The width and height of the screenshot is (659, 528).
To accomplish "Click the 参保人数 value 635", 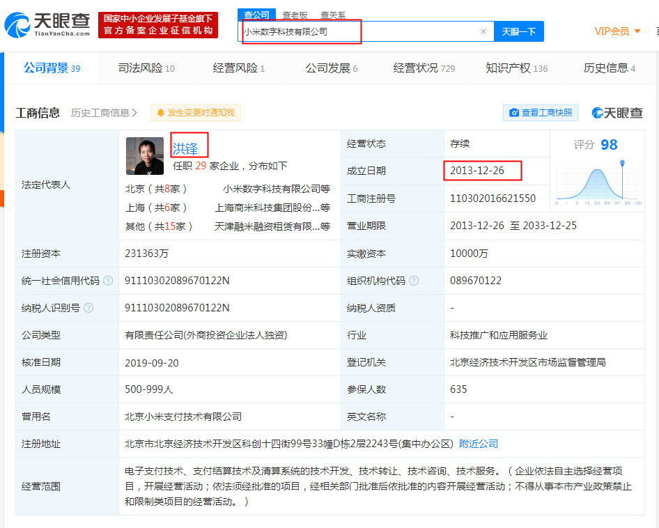I will [458, 389].
